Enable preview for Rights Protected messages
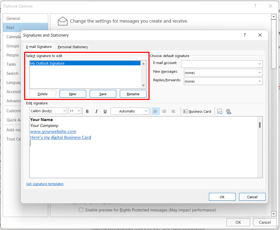280x230 pixels. [81, 210]
